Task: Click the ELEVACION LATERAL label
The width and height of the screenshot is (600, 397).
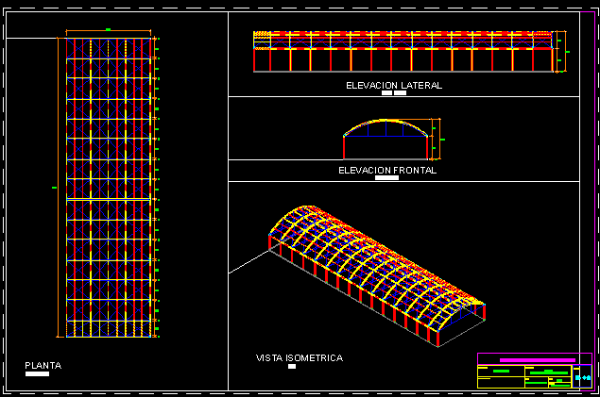Action: coord(394,86)
